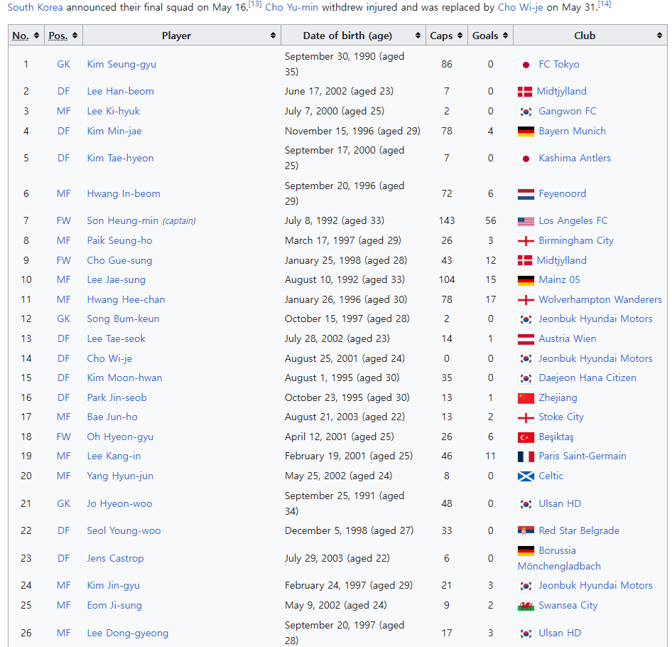Click the German flag beside Bayern Munich
Screen dimensions: 672x647
[x=526, y=132]
